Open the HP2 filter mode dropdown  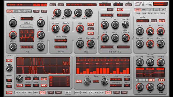[123, 15]
